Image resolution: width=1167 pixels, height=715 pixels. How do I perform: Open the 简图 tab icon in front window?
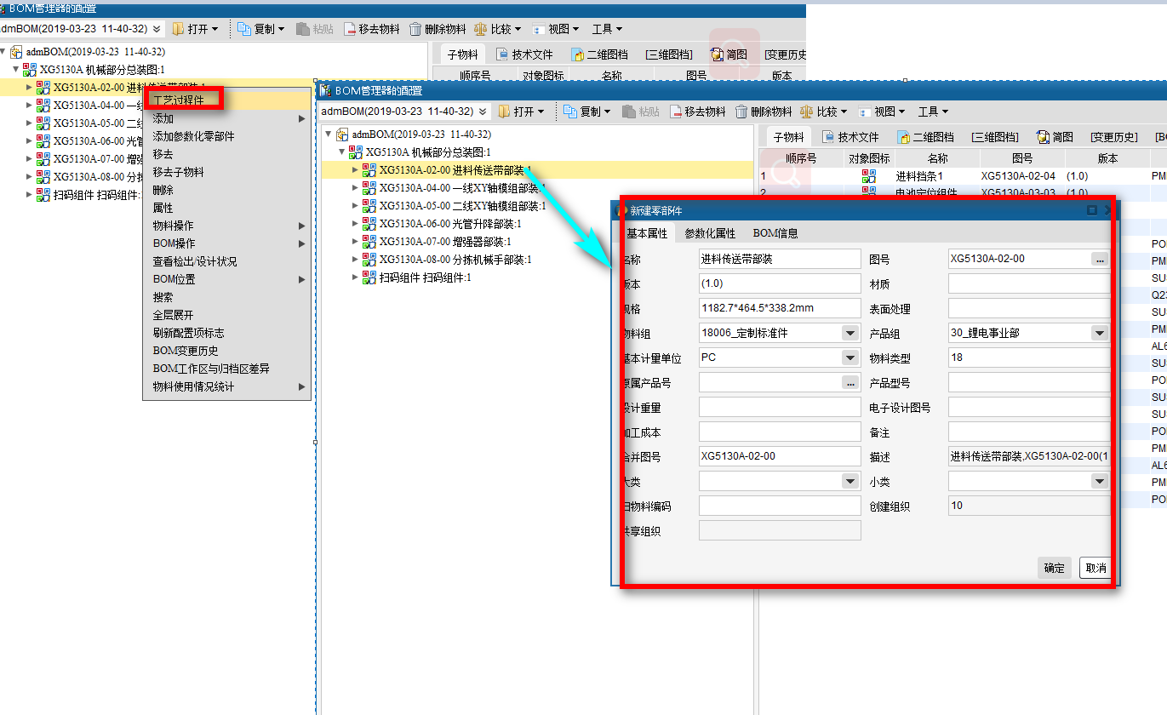point(1042,137)
